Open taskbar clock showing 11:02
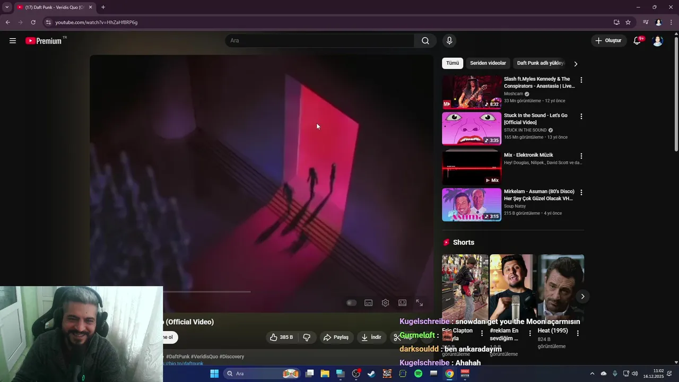Viewport: 679px width, 382px height. (x=654, y=374)
